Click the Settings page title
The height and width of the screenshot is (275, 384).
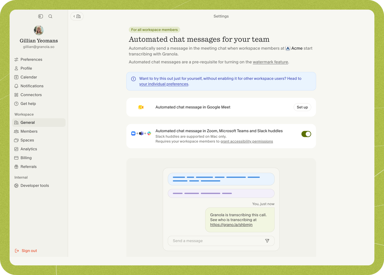(221, 16)
